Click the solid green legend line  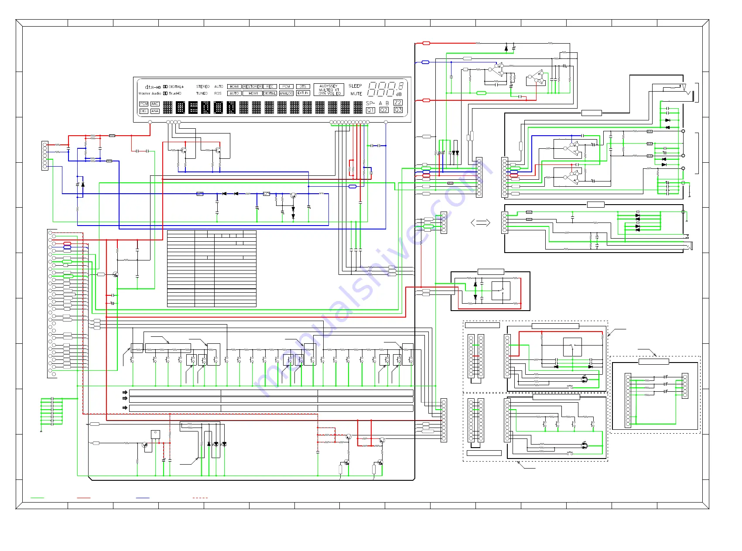(37, 497)
